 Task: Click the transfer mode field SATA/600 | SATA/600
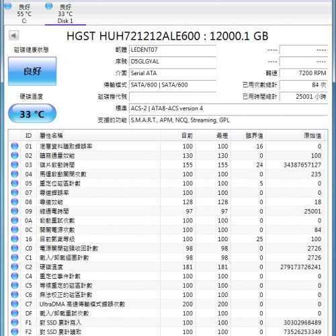coord(173,85)
